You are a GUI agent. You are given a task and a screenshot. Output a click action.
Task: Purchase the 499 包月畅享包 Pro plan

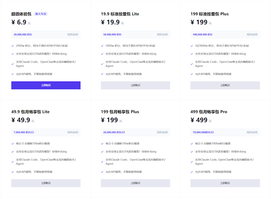225,183
